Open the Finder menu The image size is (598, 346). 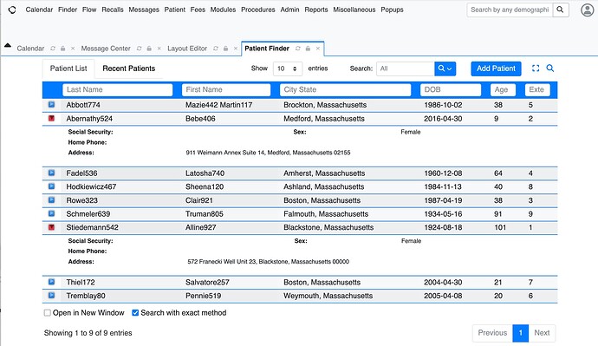(68, 10)
